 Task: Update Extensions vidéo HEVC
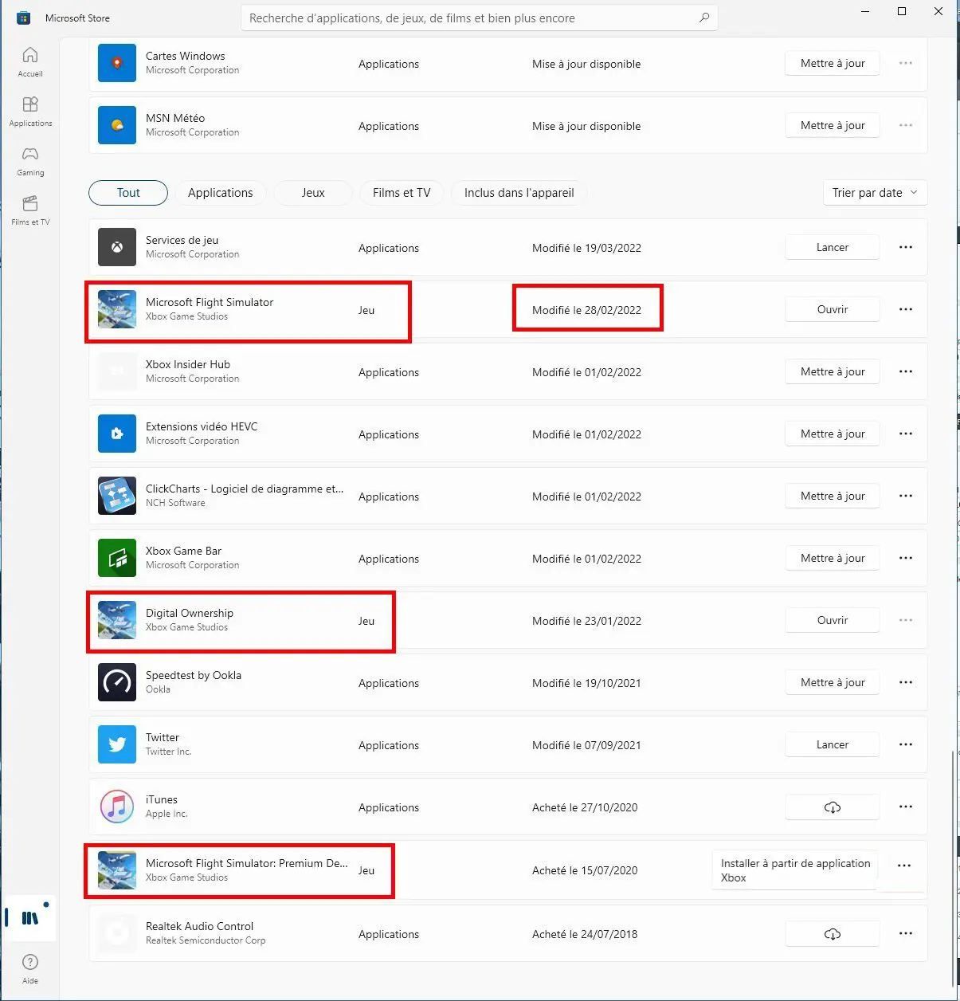click(833, 434)
